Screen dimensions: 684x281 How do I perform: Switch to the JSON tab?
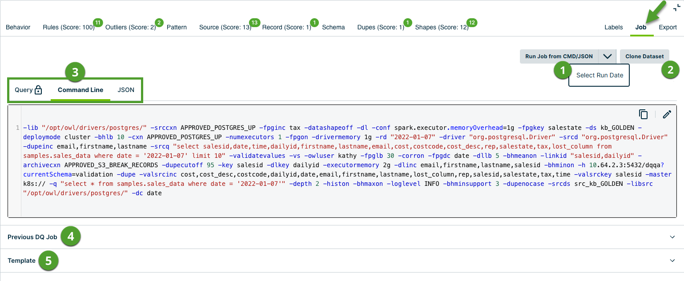click(x=126, y=89)
